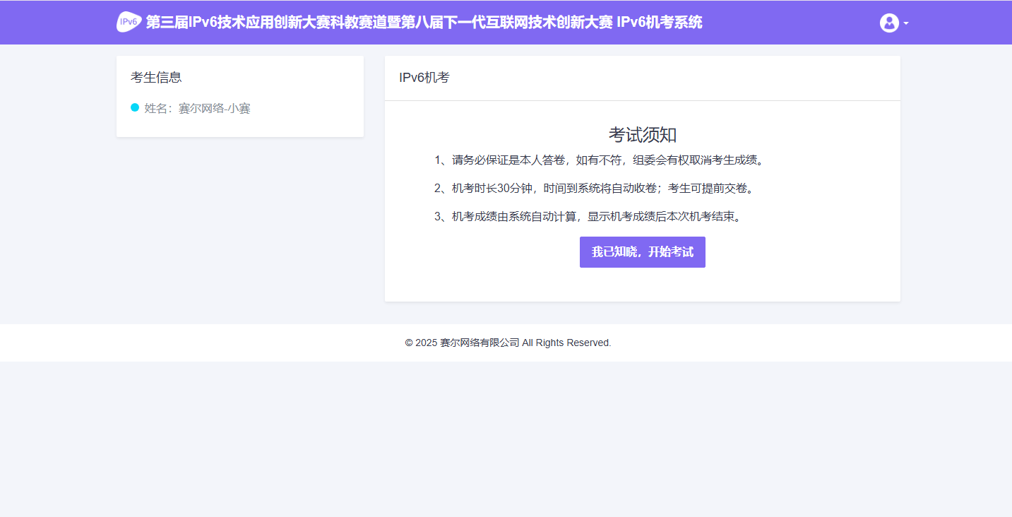1012x517 pixels.
Task: Click rule 1 about 本人答卷
Action: (x=508, y=160)
